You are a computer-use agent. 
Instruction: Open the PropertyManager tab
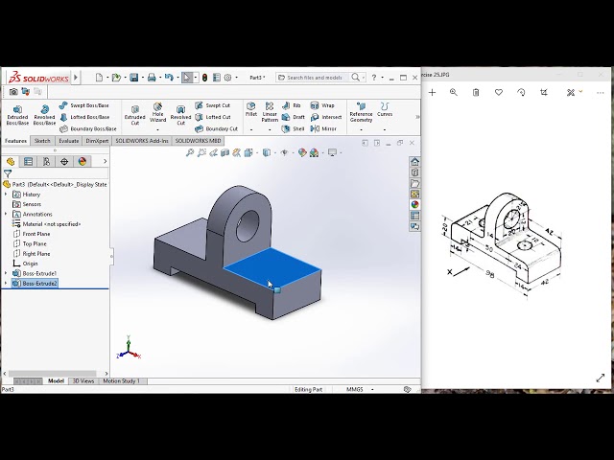(x=28, y=161)
